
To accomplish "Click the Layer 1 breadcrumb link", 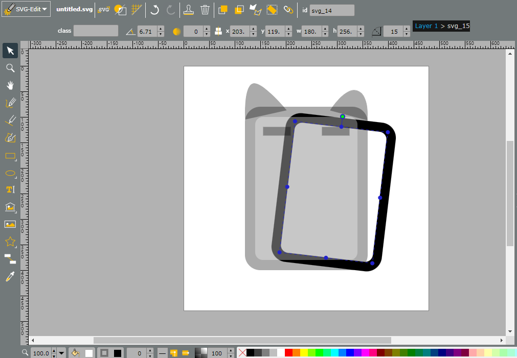I will tap(426, 26).
